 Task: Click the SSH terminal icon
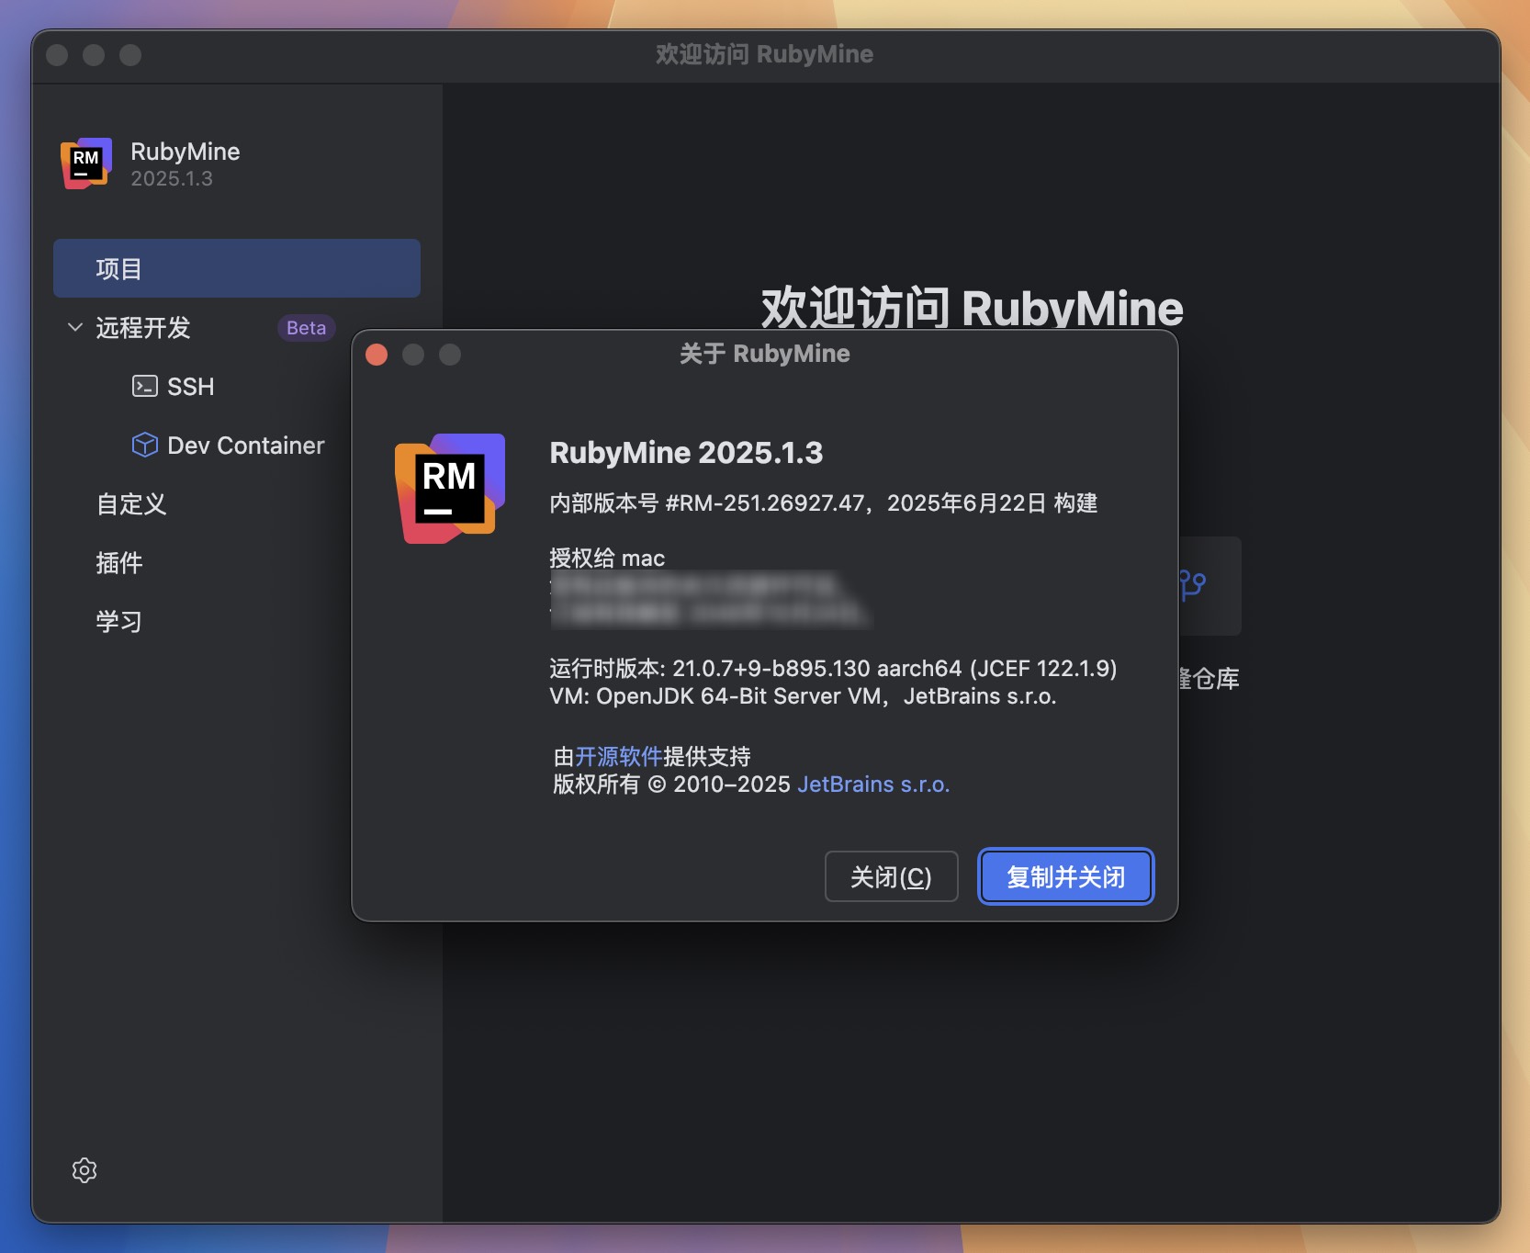coord(144,386)
